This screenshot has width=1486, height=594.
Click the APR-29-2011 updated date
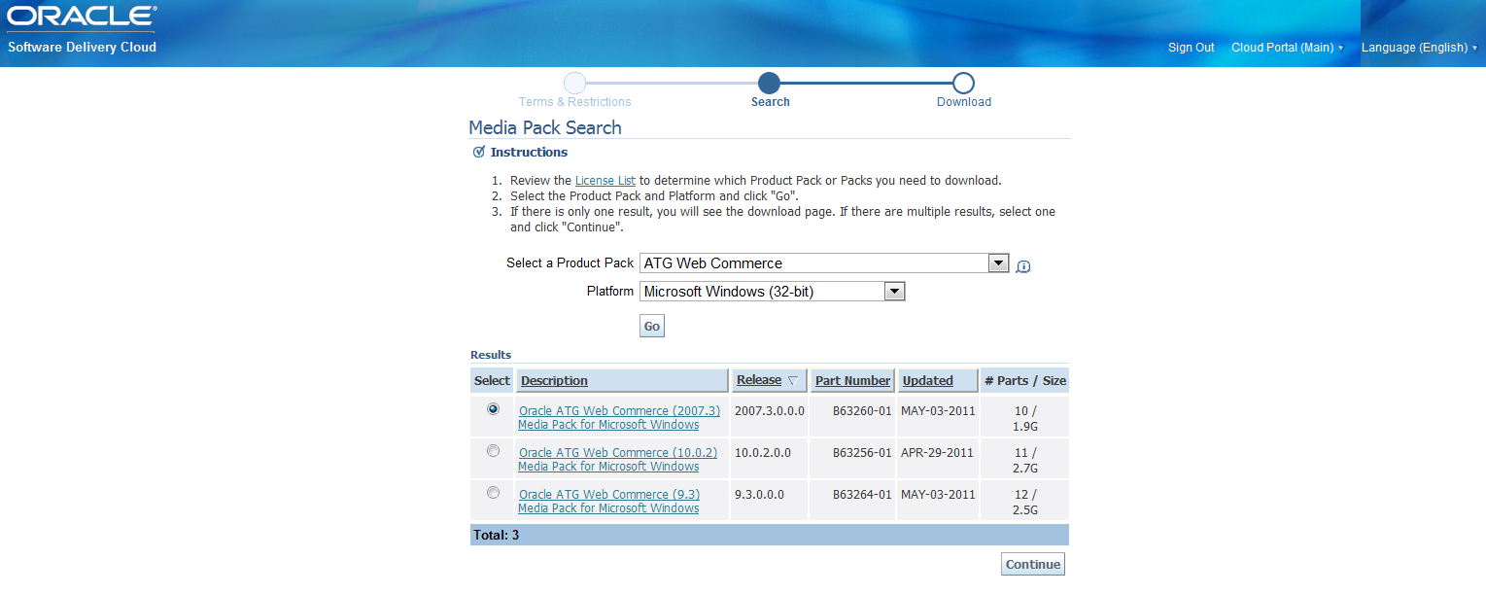click(937, 453)
